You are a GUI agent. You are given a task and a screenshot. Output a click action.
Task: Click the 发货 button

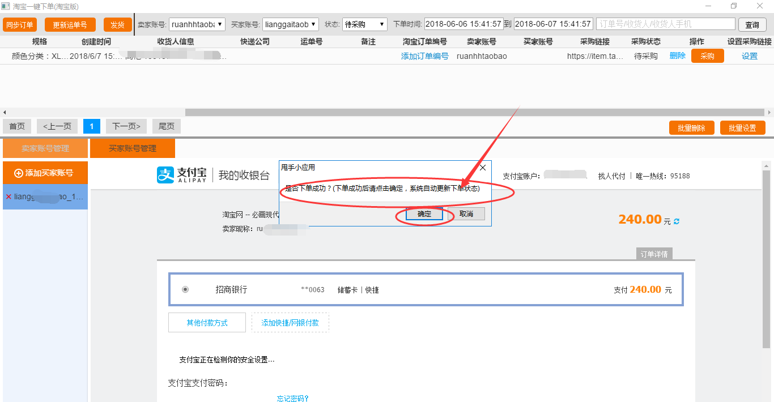[x=117, y=25]
